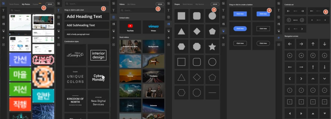Insert the horizontal line shape
This screenshot has width=331, height=119.
[212, 93]
